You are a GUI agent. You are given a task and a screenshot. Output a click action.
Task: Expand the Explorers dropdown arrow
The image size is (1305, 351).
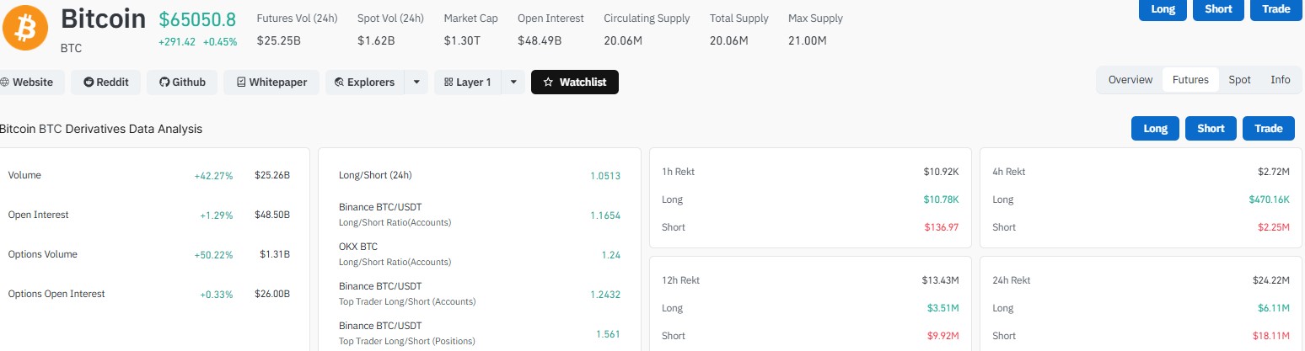[416, 82]
